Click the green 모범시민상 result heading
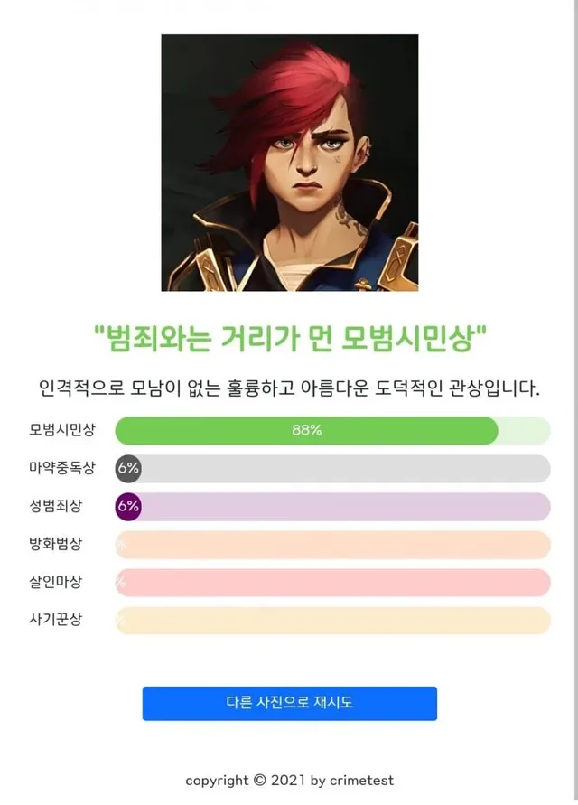The image size is (578, 805). tap(289, 340)
